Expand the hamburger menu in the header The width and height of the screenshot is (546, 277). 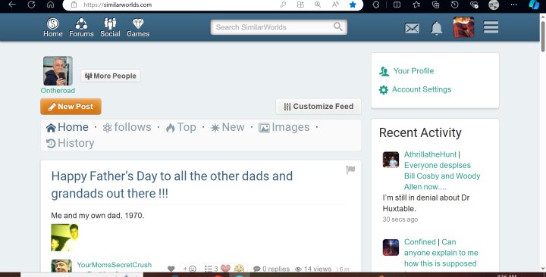click(491, 27)
